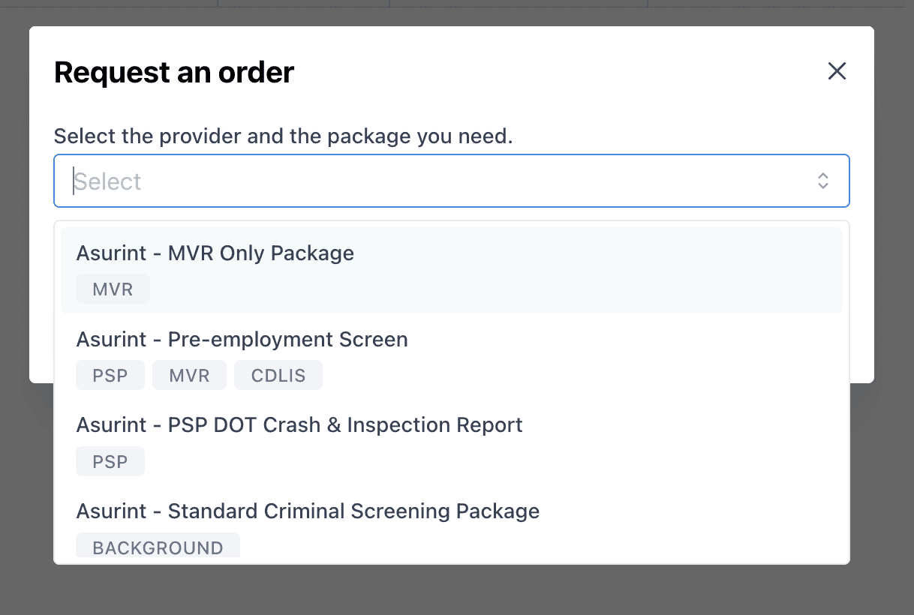914x615 pixels.
Task: Click the dimmed backdrop below the dropdown list
Action: pos(450,591)
